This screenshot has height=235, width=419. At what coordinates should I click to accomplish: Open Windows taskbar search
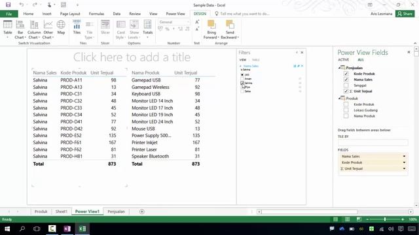[22, 229]
